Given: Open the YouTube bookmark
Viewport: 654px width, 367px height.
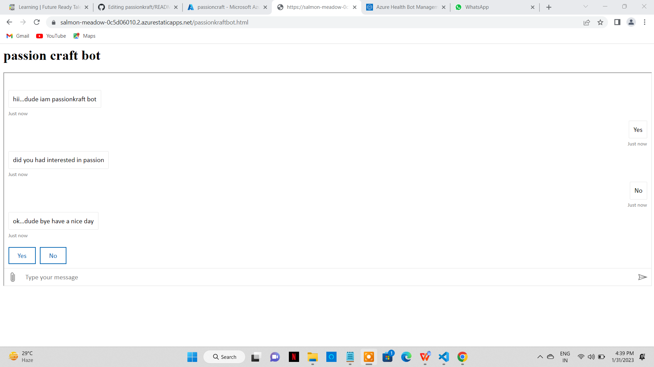Looking at the screenshot, I should coord(51,36).
